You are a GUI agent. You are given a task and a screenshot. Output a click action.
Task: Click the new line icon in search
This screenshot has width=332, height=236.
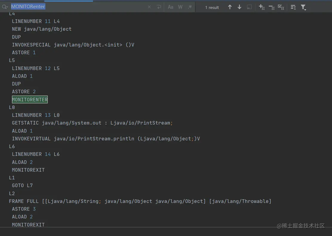(159, 7)
